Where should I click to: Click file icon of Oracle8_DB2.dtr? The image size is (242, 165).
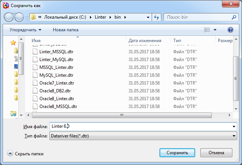(35, 91)
